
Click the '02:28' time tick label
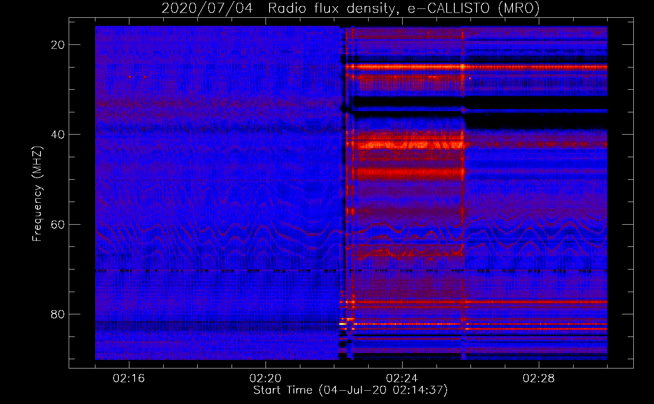pos(539,379)
